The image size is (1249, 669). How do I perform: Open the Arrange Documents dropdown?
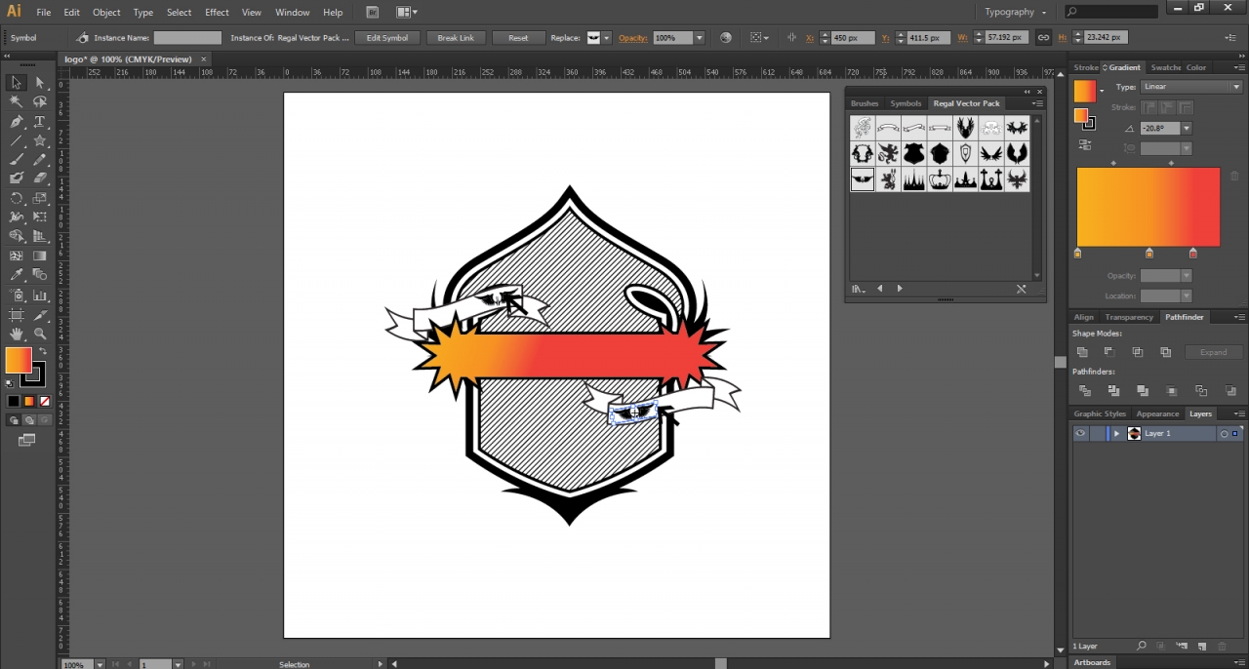[407, 12]
